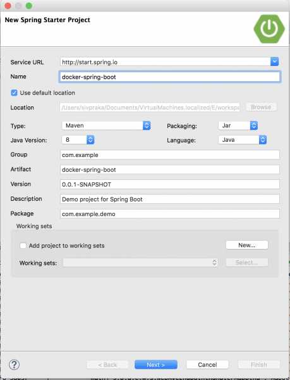
Task: Click the Package field com.example.demo
Action: [170, 214]
